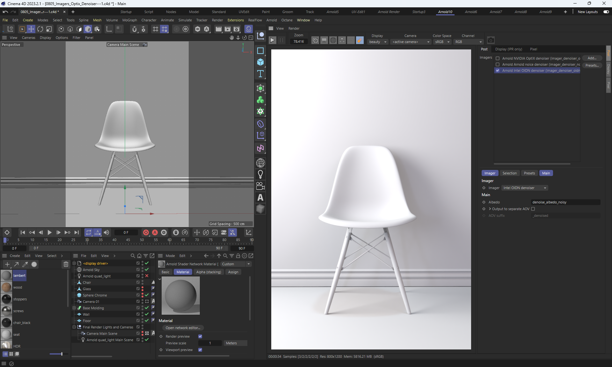Open the MoGraph menu
Viewport: 612px width, 367px height.
[x=129, y=20]
